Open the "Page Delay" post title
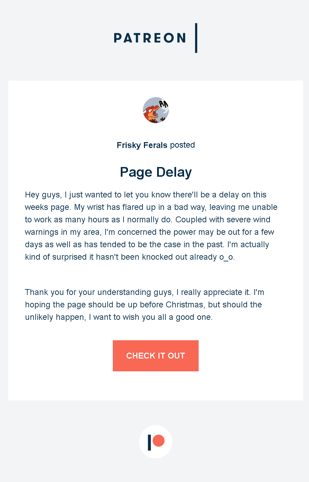 point(156,172)
